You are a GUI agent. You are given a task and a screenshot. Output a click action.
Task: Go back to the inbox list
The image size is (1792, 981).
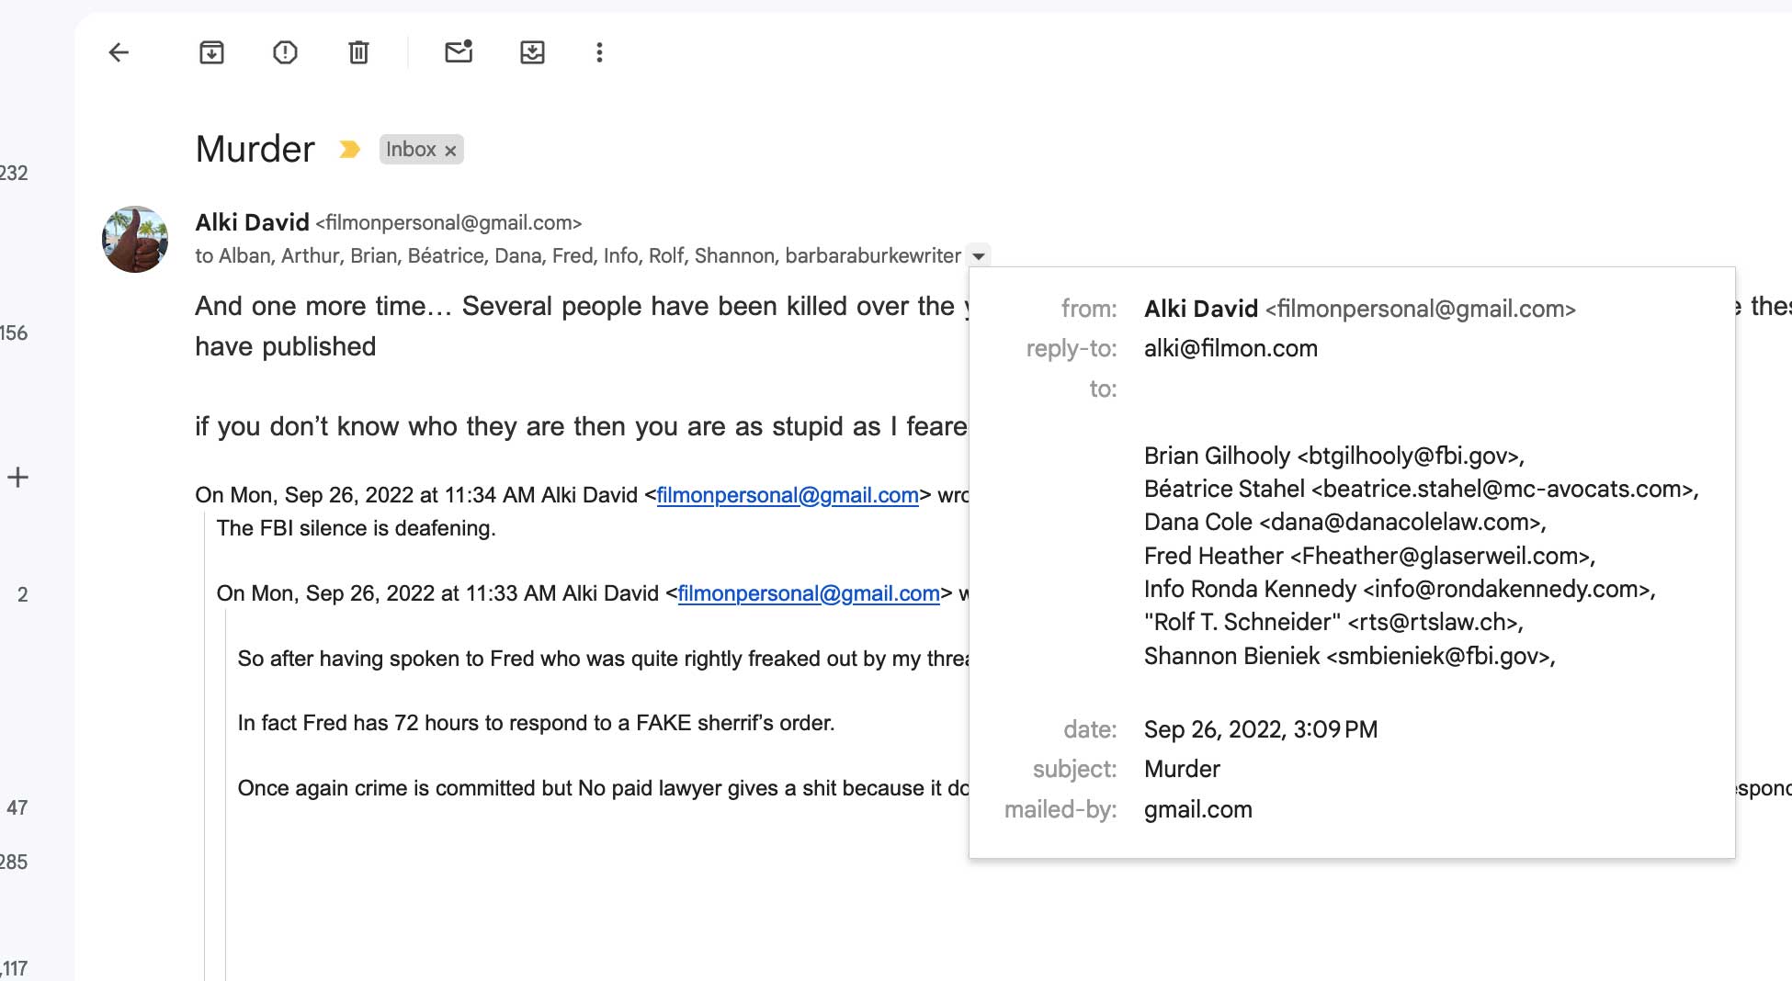point(119,52)
